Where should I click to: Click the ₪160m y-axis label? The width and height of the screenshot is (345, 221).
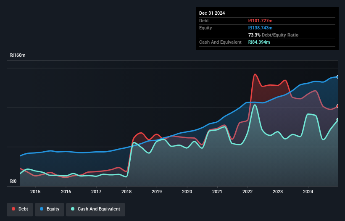pos(18,55)
